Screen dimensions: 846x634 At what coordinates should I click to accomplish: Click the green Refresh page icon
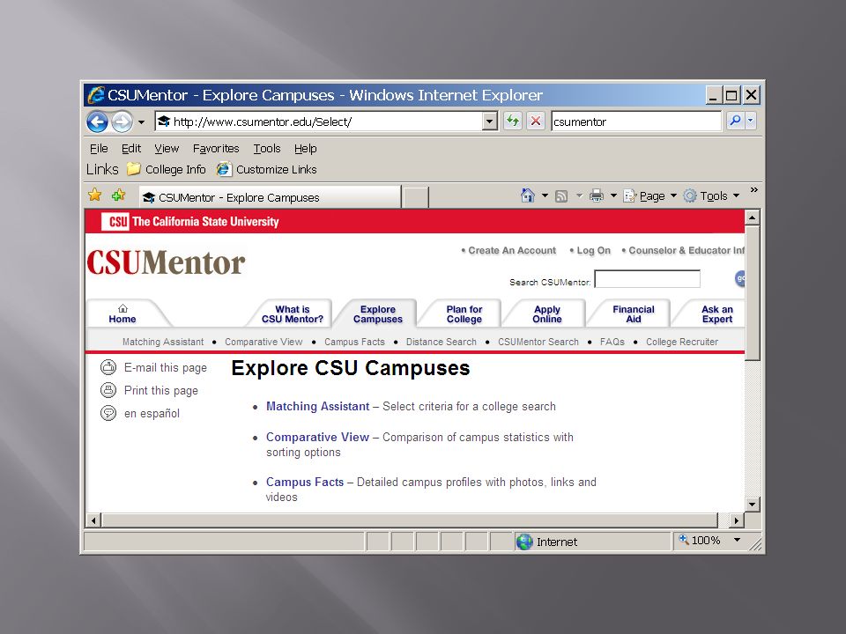pyautogui.click(x=513, y=122)
